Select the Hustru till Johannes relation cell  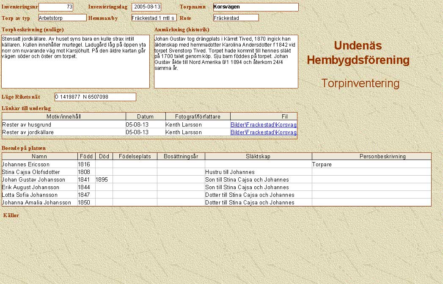point(258,172)
